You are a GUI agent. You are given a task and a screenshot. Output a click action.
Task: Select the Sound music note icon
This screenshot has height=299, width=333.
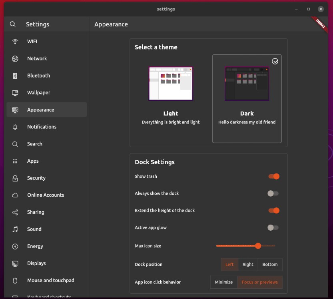[x=15, y=229]
